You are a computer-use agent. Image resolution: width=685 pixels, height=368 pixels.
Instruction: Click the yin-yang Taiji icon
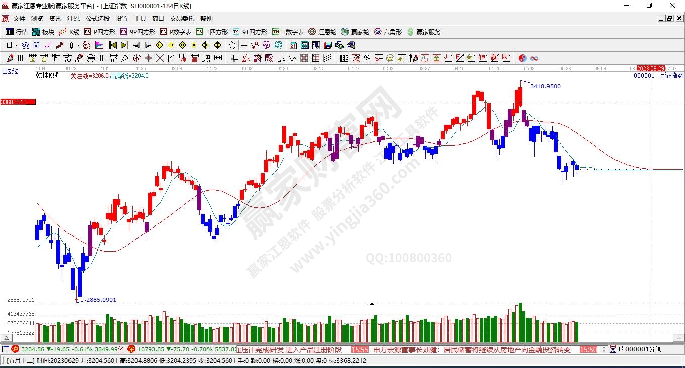click(x=523, y=58)
